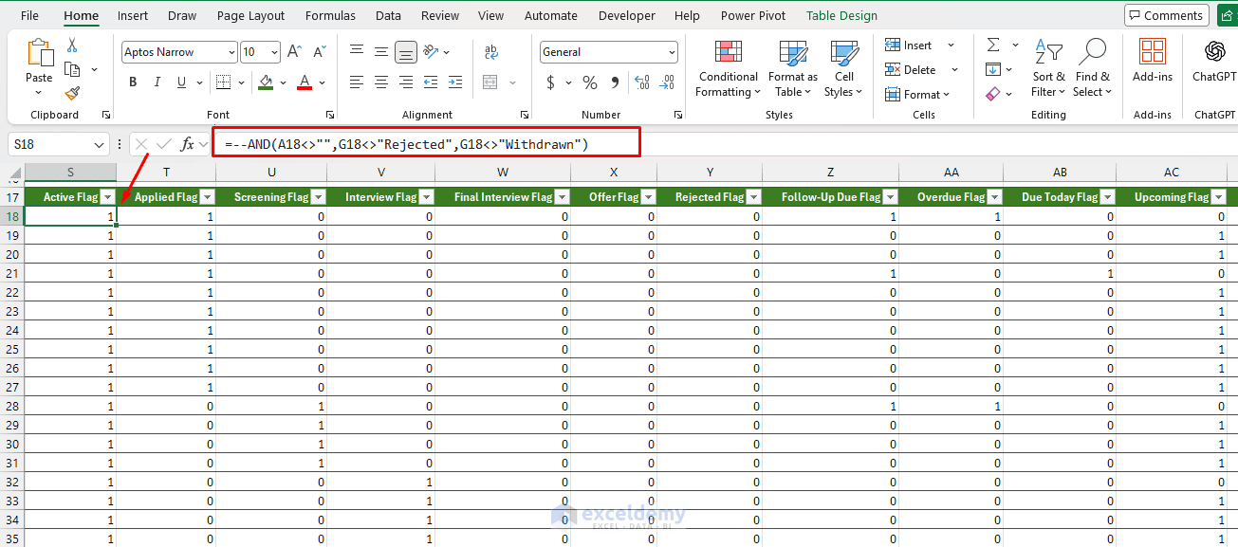The width and height of the screenshot is (1238, 547).
Task: Open Overdue Flag filter dropdown
Action: point(994,197)
